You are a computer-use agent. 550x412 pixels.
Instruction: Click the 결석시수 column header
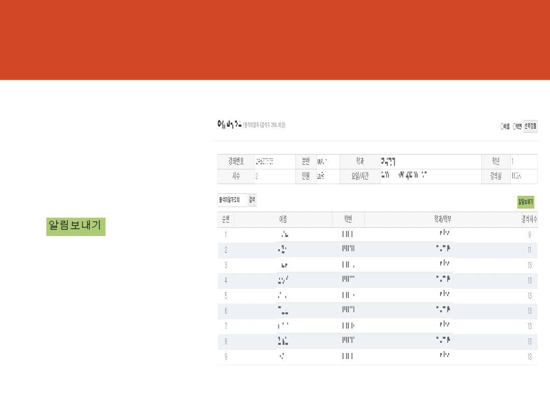[529, 220]
